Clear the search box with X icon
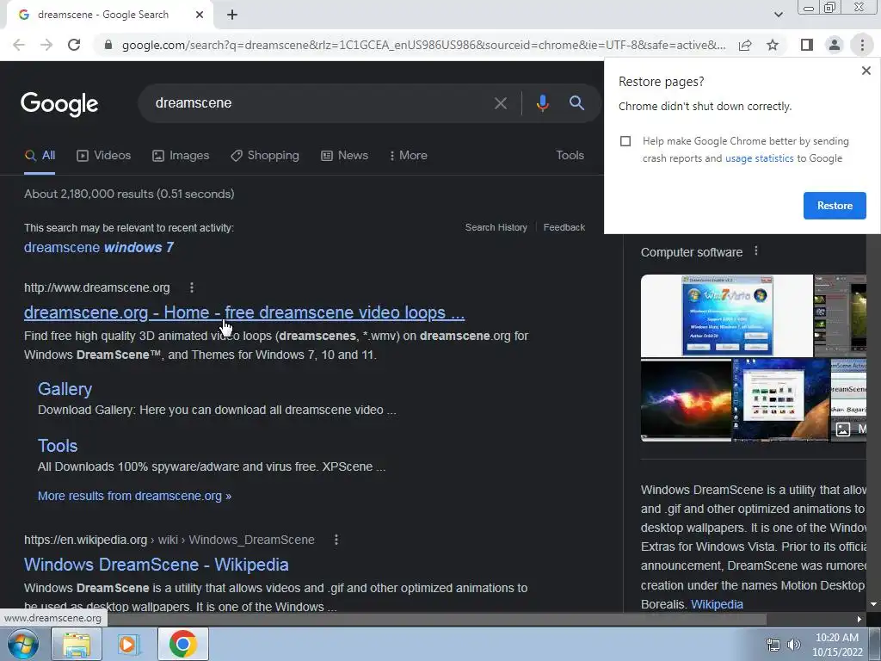 (501, 103)
